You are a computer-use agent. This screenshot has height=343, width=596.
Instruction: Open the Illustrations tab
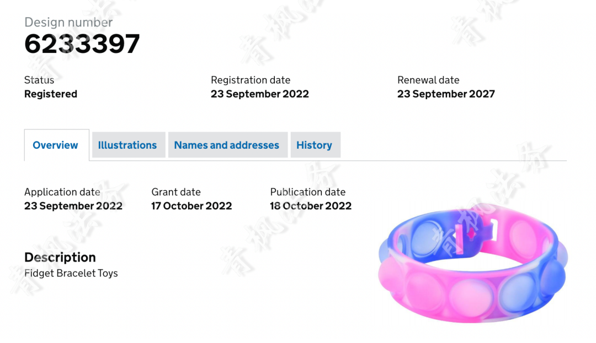pyautogui.click(x=129, y=145)
